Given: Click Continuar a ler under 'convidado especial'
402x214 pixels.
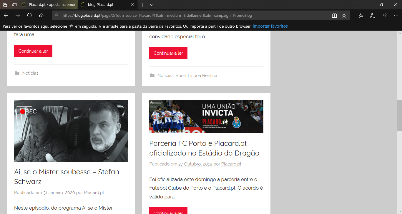Looking at the screenshot, I should [168, 53].
